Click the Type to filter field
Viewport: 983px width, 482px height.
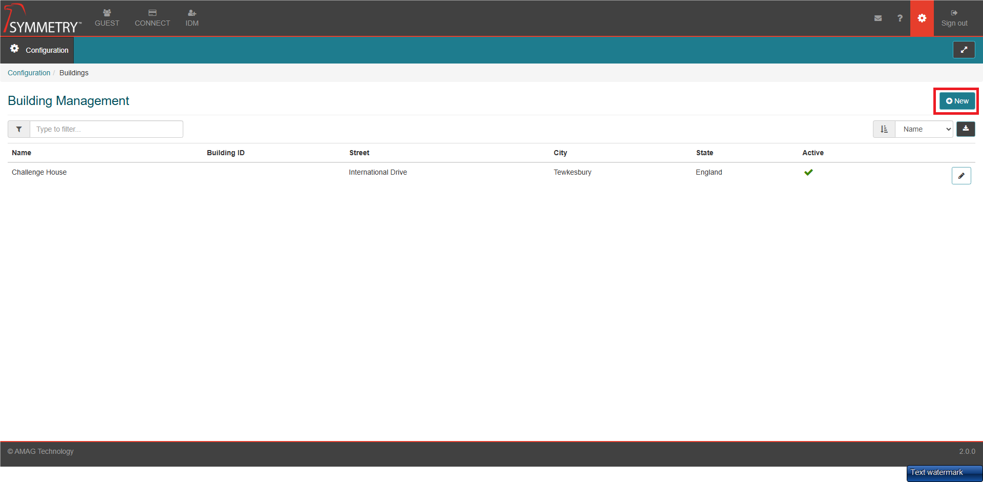point(106,129)
